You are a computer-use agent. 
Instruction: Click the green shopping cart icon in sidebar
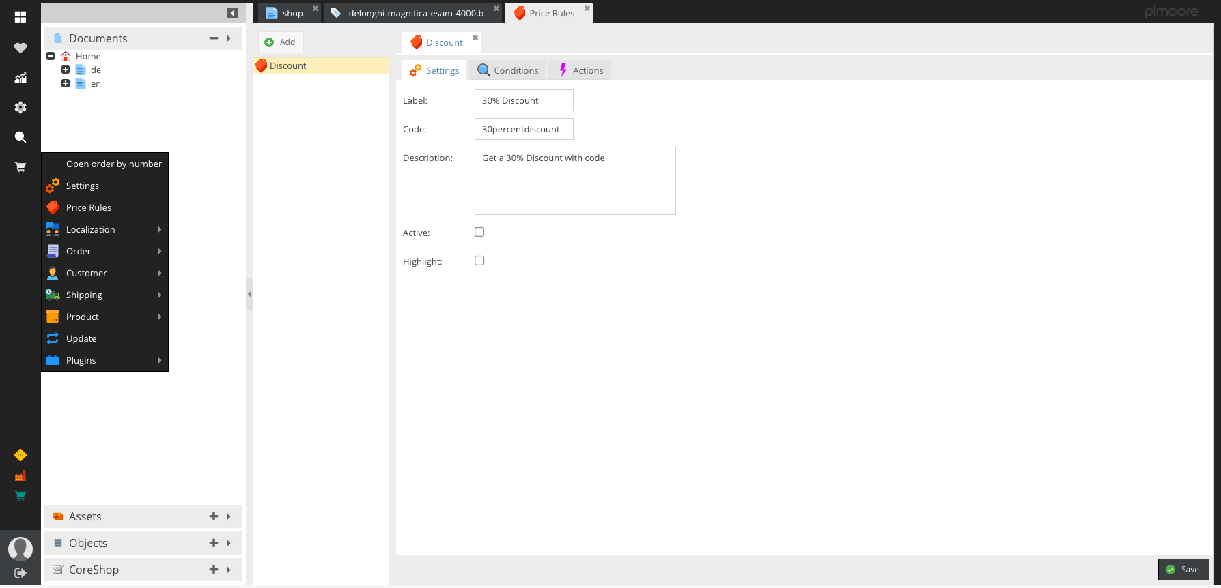coord(20,496)
